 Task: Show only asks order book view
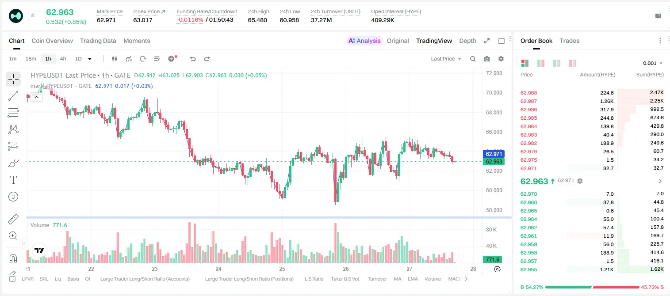tap(573, 63)
